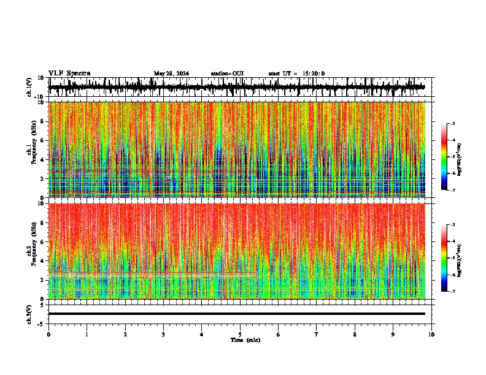
Task: Click the log(PSD) label beside ch.1 colorbar
Action: point(459,159)
